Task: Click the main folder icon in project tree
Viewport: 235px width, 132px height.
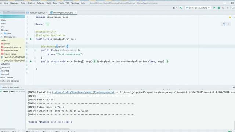Action: [2, 30]
